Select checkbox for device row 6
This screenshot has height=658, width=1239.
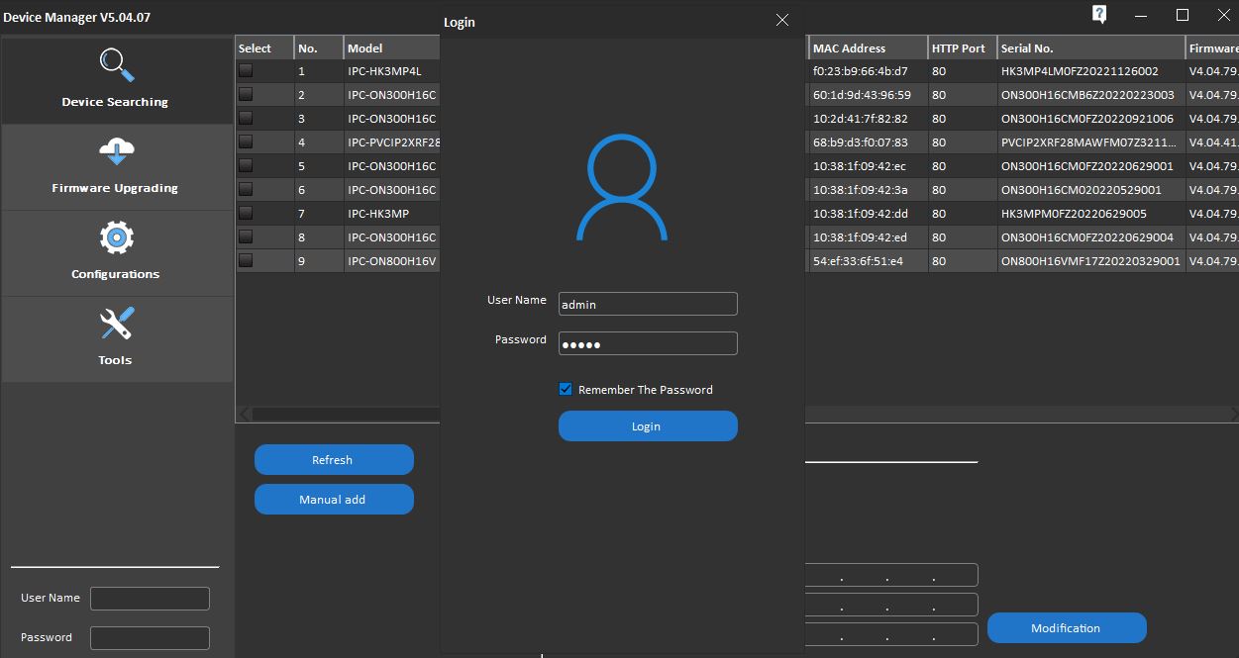[246, 189]
